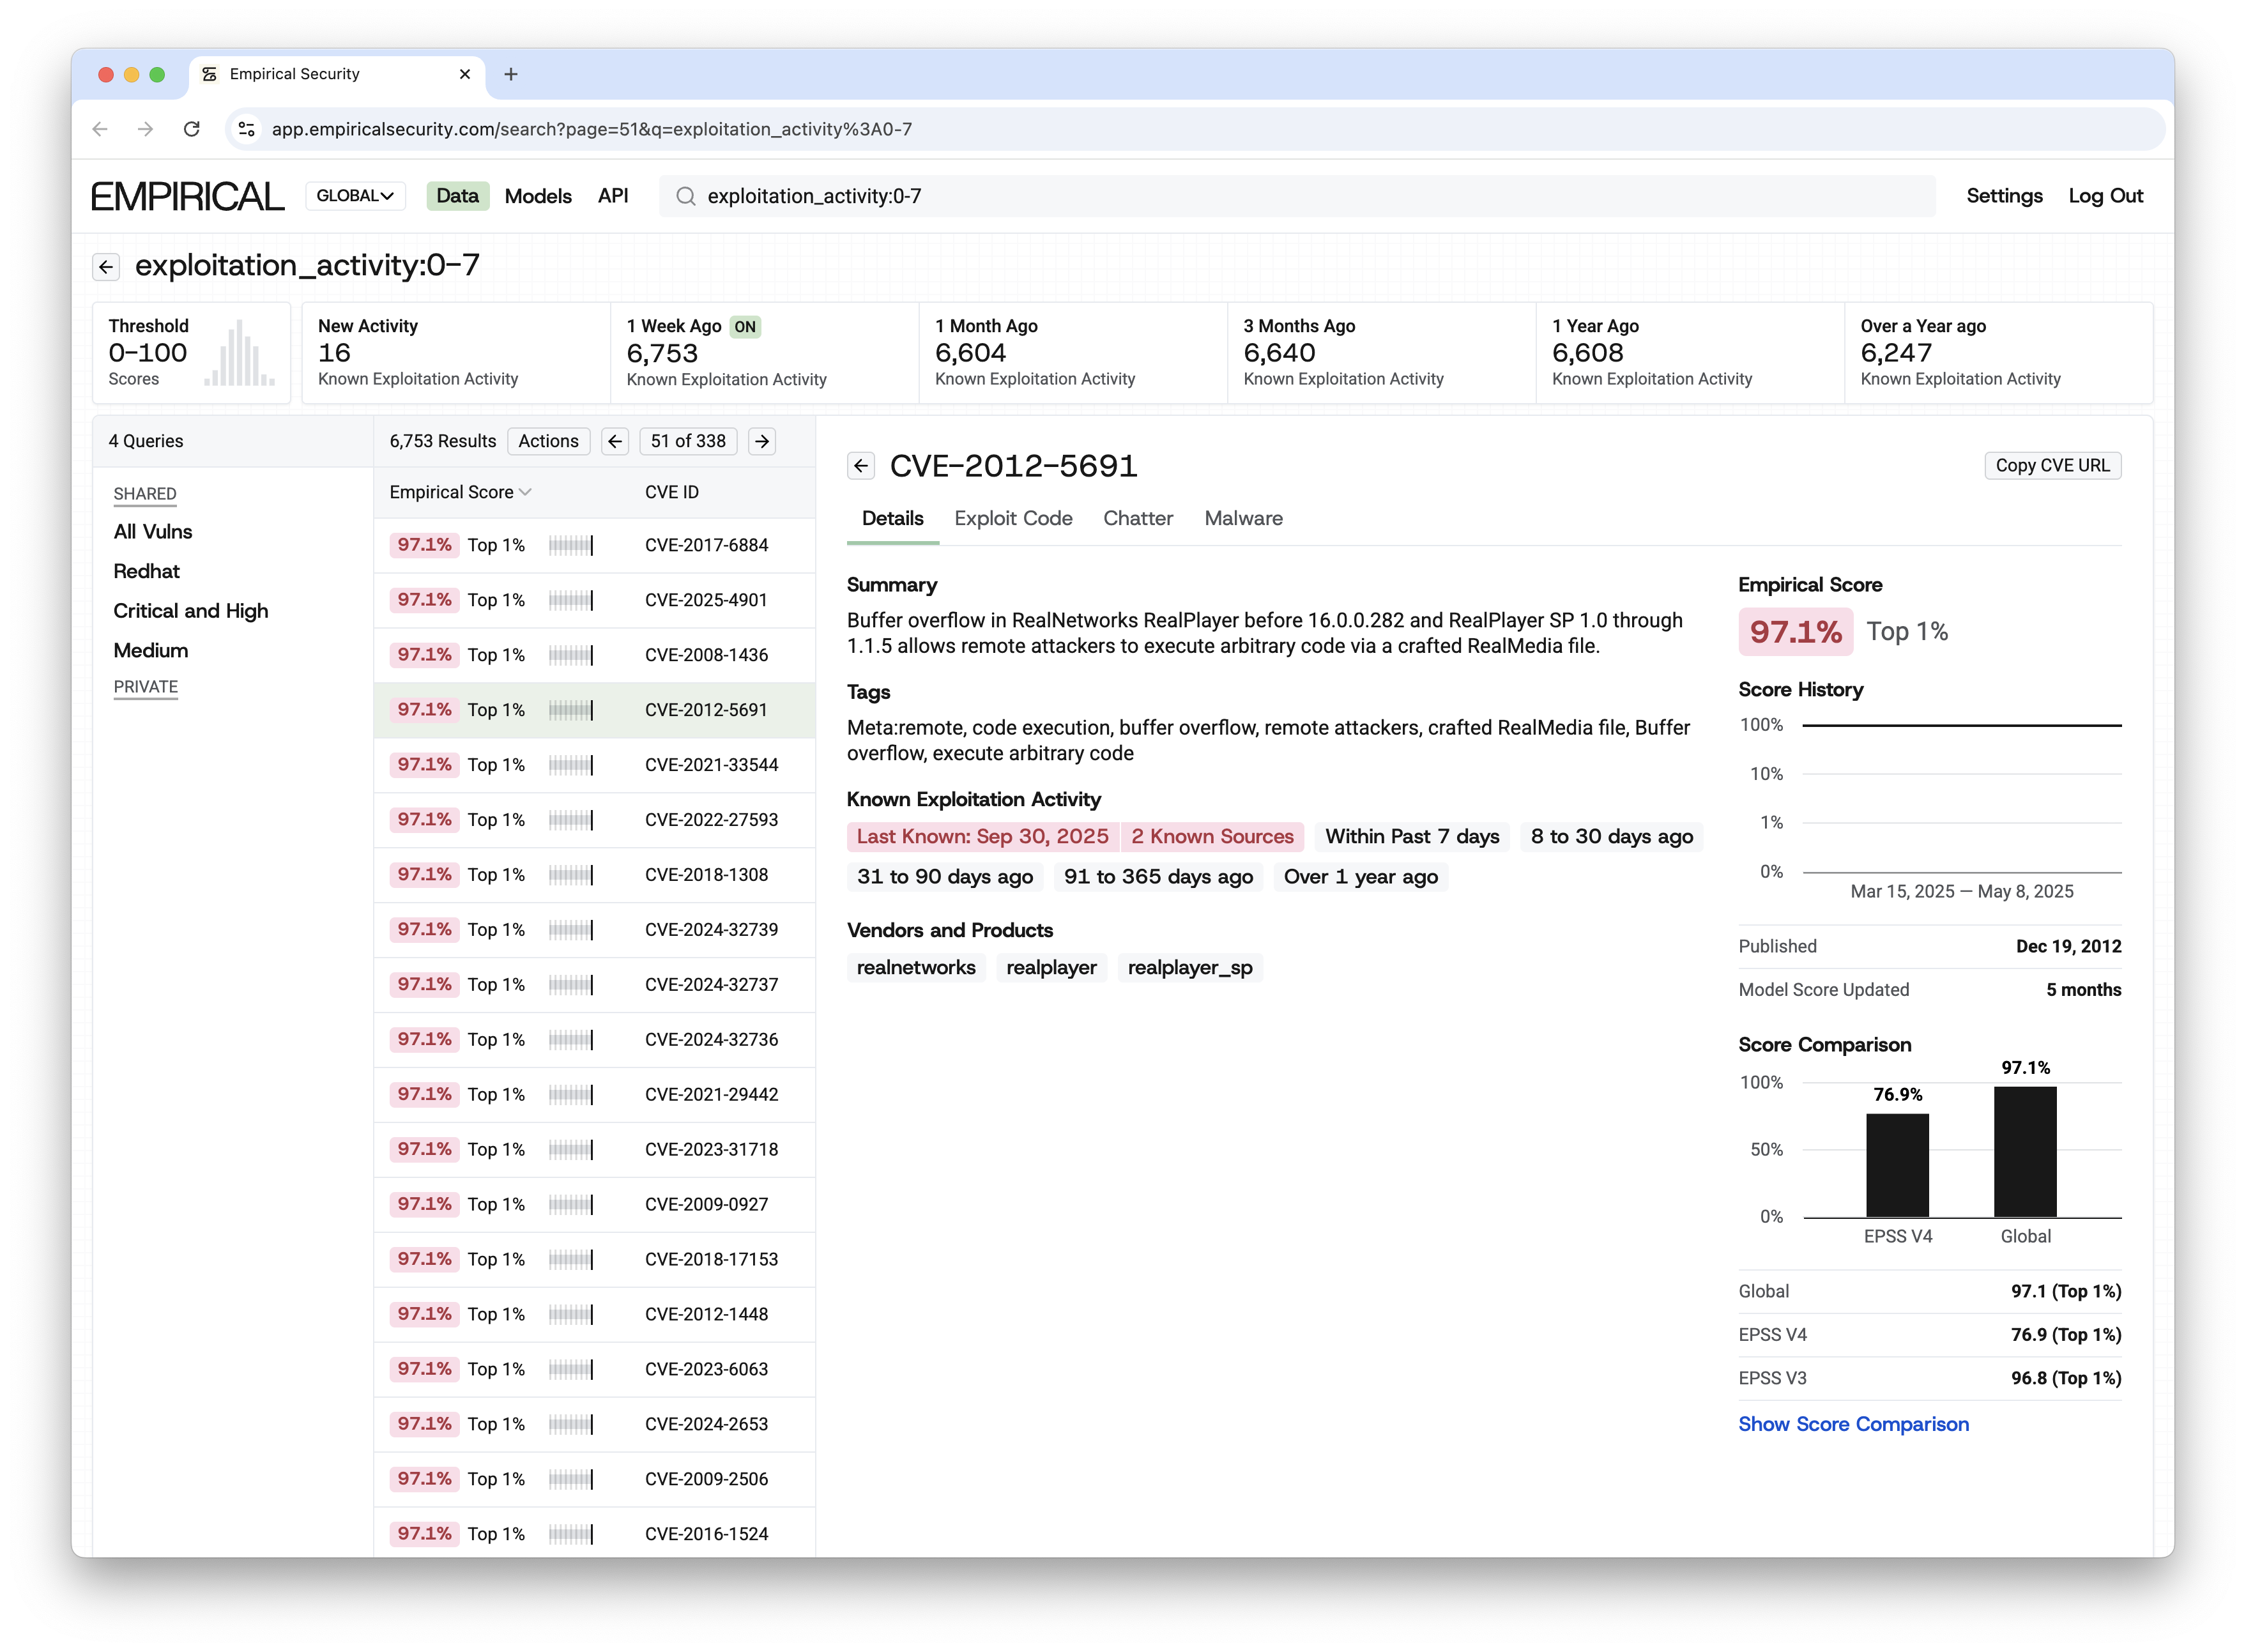Image resolution: width=2246 pixels, height=1652 pixels.
Task: Open the Models menu item
Action: (538, 196)
